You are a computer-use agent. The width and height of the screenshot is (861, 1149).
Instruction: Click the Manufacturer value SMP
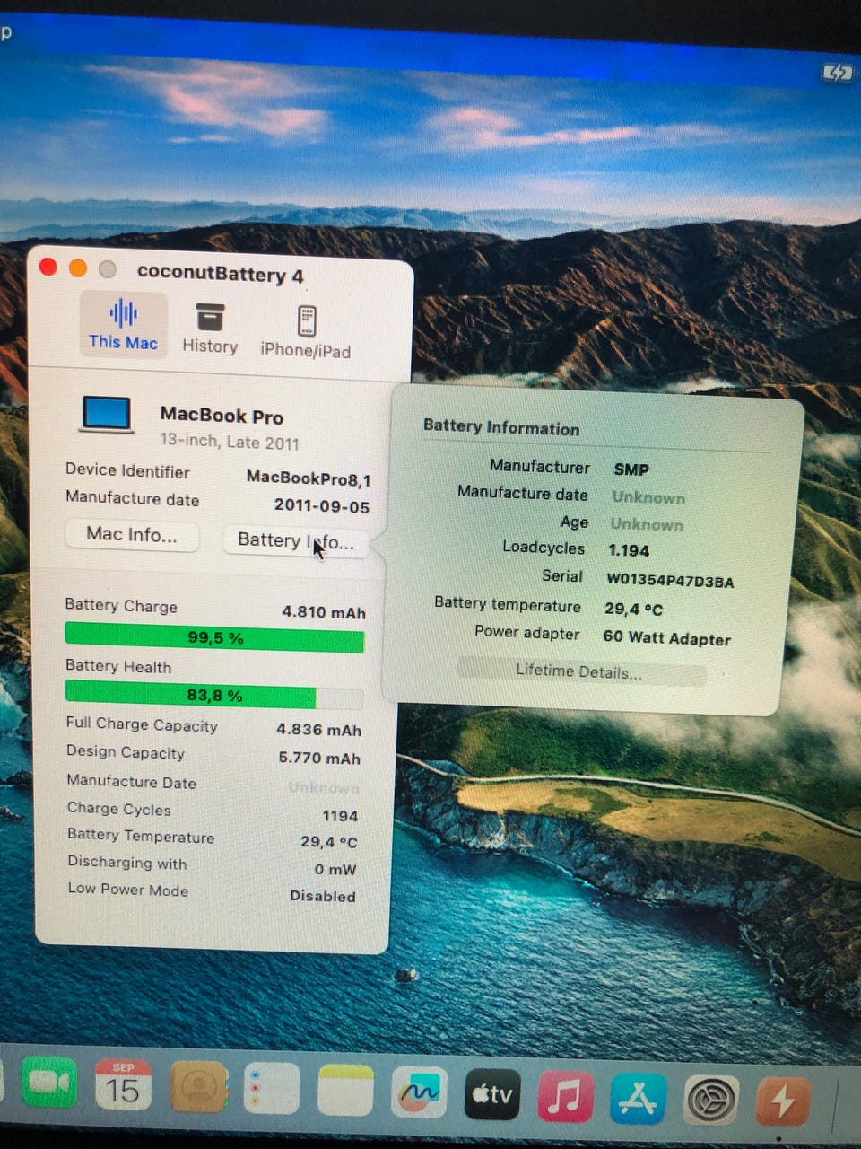(631, 469)
